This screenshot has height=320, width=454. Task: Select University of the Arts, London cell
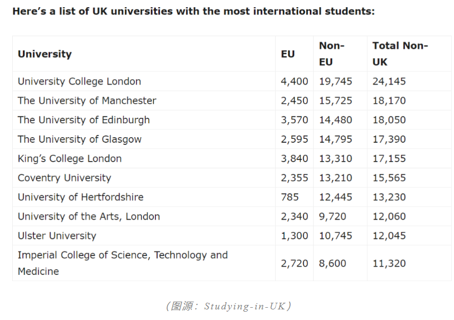click(89, 217)
